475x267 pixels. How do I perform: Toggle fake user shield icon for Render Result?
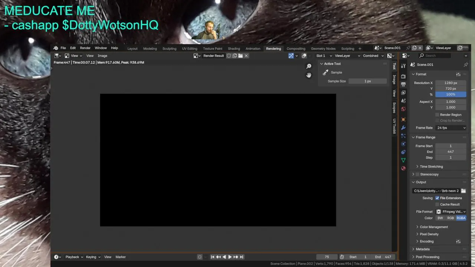(x=229, y=56)
